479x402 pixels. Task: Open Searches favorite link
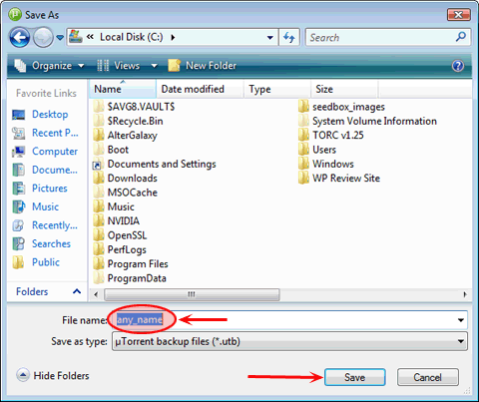(51, 243)
